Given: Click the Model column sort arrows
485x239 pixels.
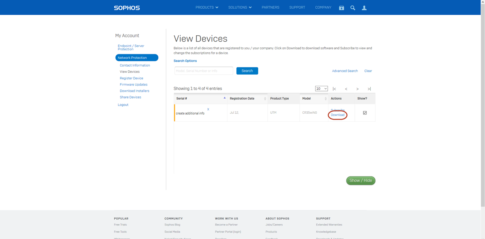Looking at the screenshot, I should coord(325,99).
